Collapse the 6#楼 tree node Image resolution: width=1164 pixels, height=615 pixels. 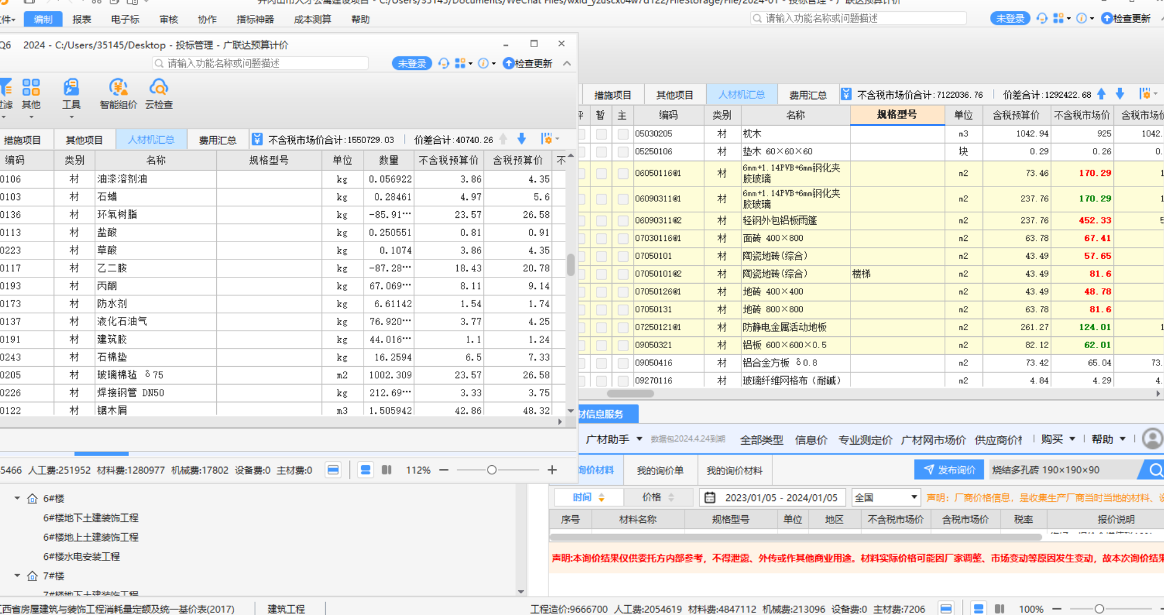(x=17, y=498)
